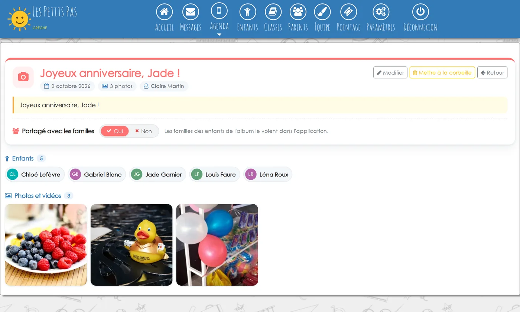Click the GB avatar for Gabriel Blanc
Image resolution: width=520 pixels, height=312 pixels.
tap(75, 174)
